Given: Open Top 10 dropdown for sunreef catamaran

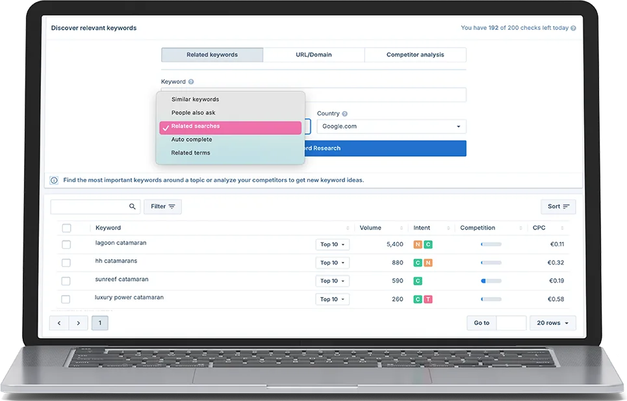Looking at the screenshot, I should click(x=332, y=281).
